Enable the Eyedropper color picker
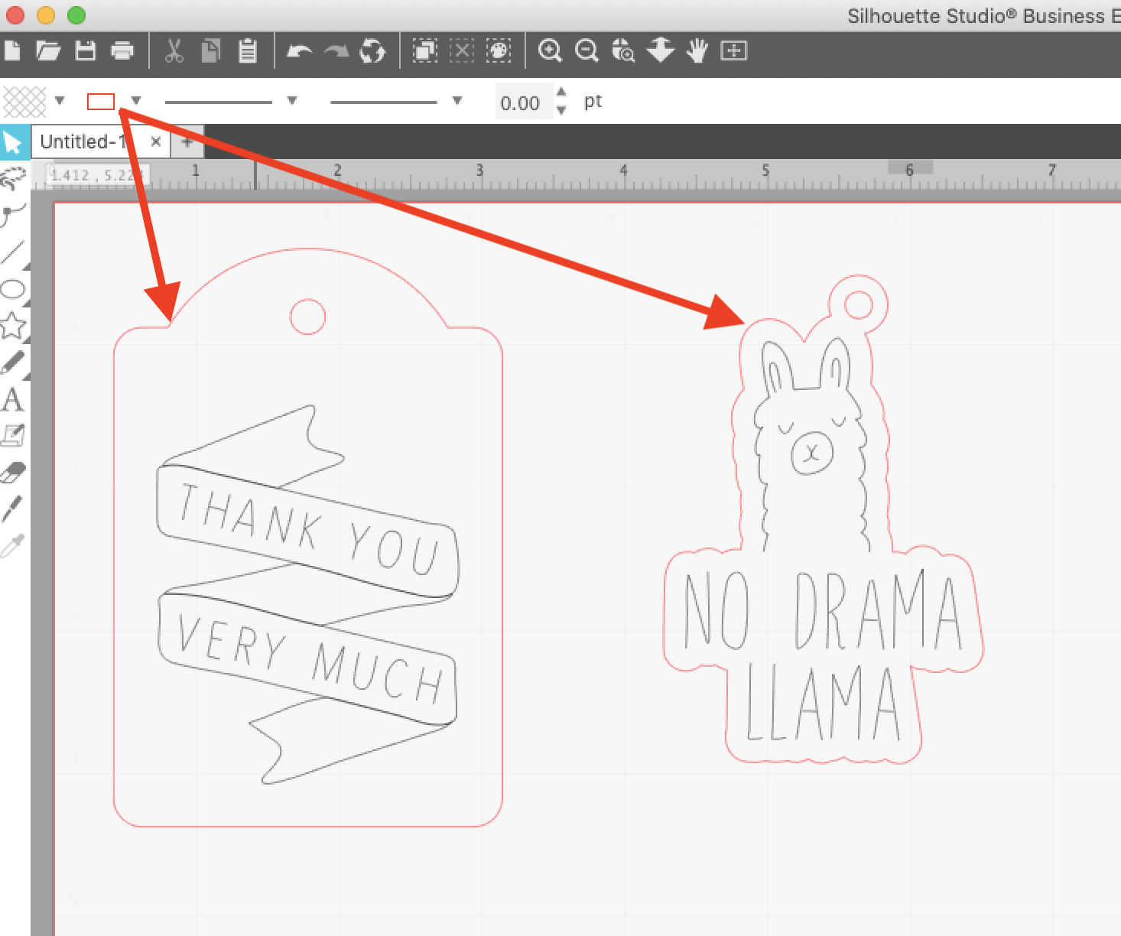Screen dimensions: 1121x936 point(11,541)
